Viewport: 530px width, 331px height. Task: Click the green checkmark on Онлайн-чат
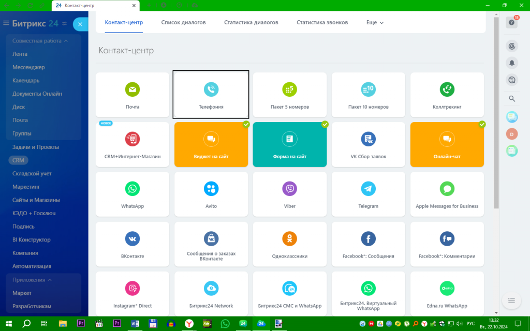click(x=482, y=124)
